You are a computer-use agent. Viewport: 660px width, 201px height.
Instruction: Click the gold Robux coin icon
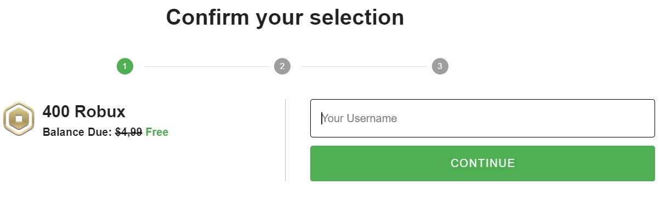coord(19,119)
